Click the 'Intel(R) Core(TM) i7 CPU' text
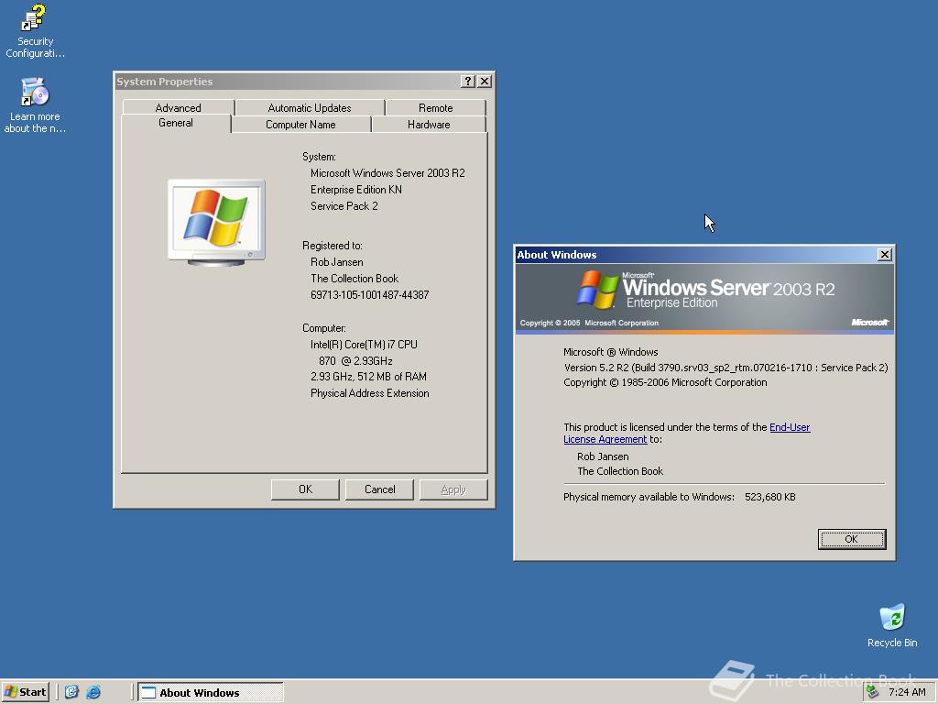 coord(364,345)
